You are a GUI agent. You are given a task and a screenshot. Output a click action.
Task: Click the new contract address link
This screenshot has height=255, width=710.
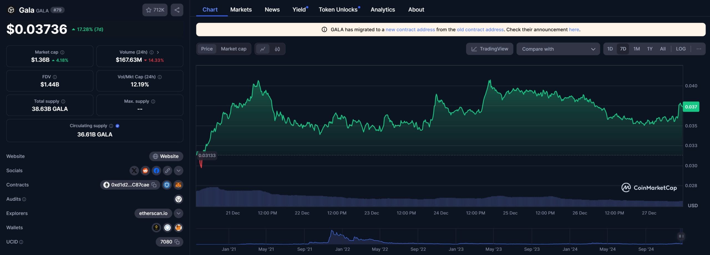click(410, 29)
